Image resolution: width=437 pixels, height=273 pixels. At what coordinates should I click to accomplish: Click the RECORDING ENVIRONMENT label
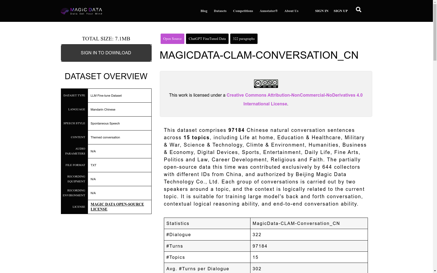(x=74, y=193)
